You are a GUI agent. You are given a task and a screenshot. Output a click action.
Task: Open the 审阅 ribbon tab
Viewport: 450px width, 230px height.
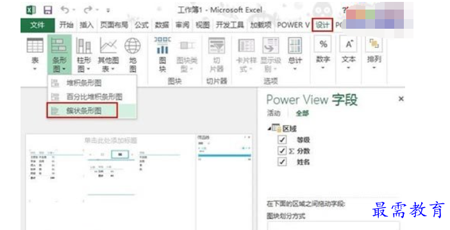[182, 25]
